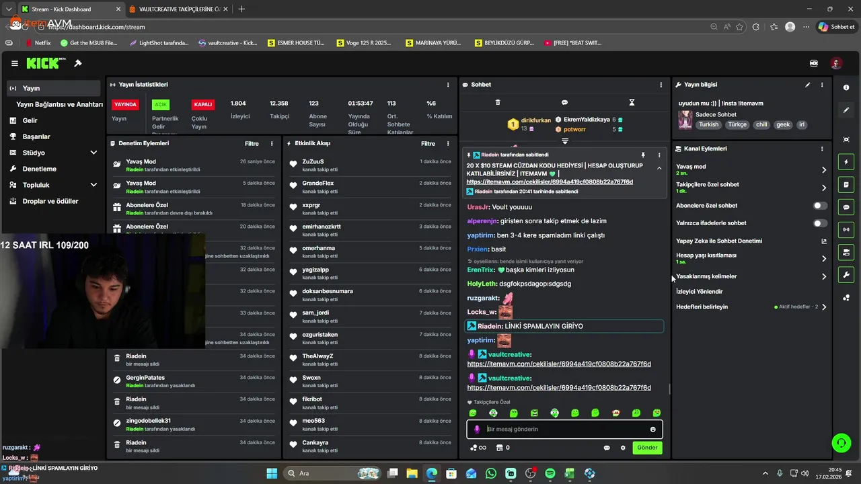The height and width of the screenshot is (484, 861).
Task: Open the green headset support button
Action: 841,442
